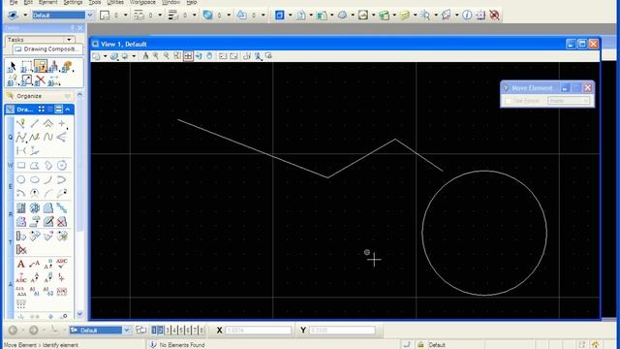Open the Change Attributes paintbrush tool

pyautogui.click(x=67, y=67)
